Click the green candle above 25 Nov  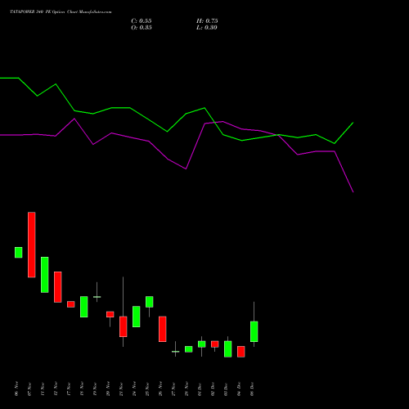(x=150, y=302)
